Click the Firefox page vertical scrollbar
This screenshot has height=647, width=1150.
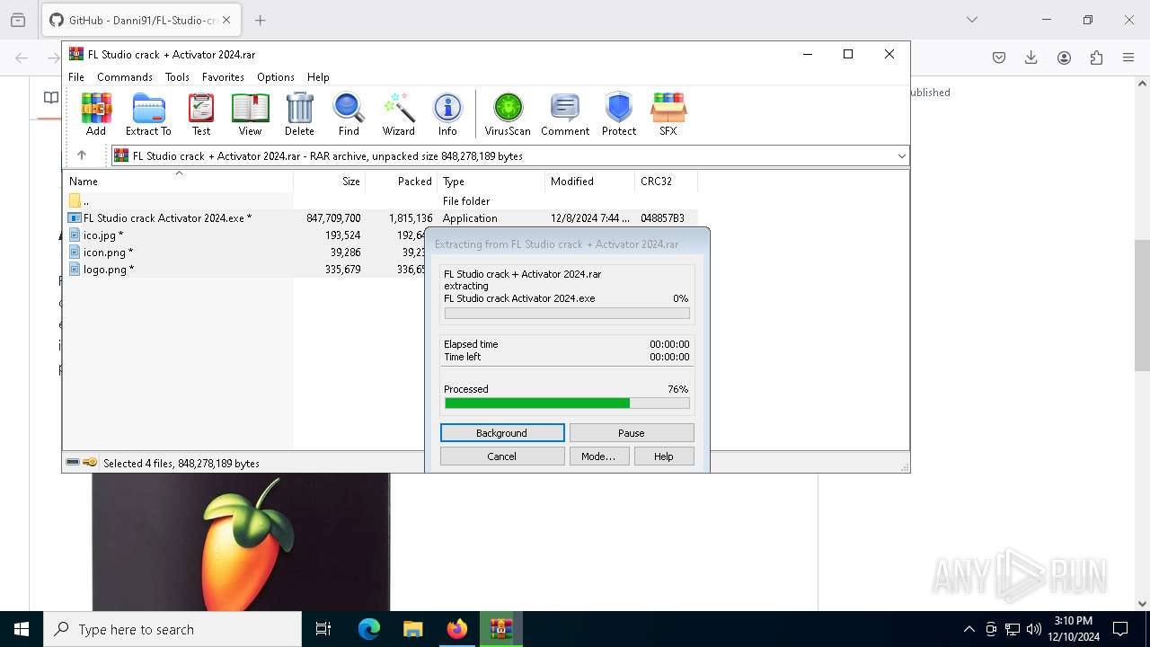pos(1142,306)
